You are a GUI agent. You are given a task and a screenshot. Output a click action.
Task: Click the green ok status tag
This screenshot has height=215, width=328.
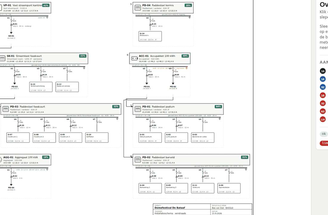(x=324, y=134)
